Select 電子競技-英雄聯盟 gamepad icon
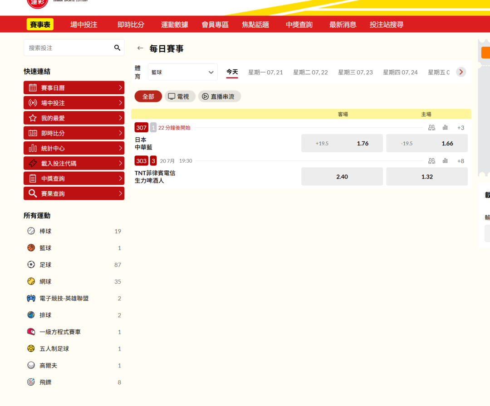490x406 pixels. pyautogui.click(x=31, y=298)
